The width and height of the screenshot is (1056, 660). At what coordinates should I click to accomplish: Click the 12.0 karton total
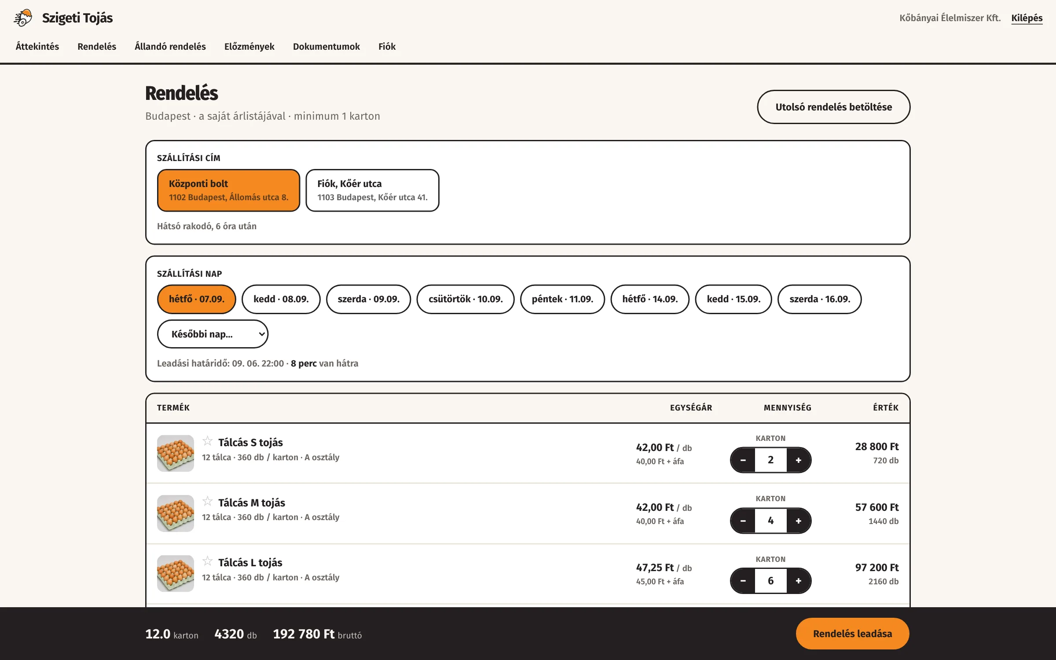172,634
